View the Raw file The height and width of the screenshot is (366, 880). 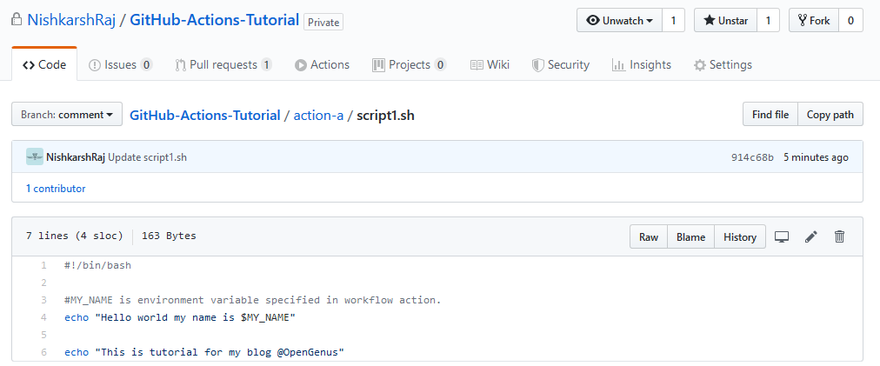tap(648, 236)
